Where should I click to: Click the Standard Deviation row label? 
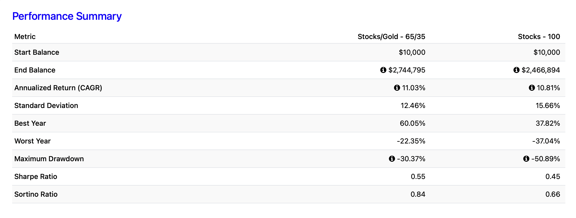click(x=46, y=105)
